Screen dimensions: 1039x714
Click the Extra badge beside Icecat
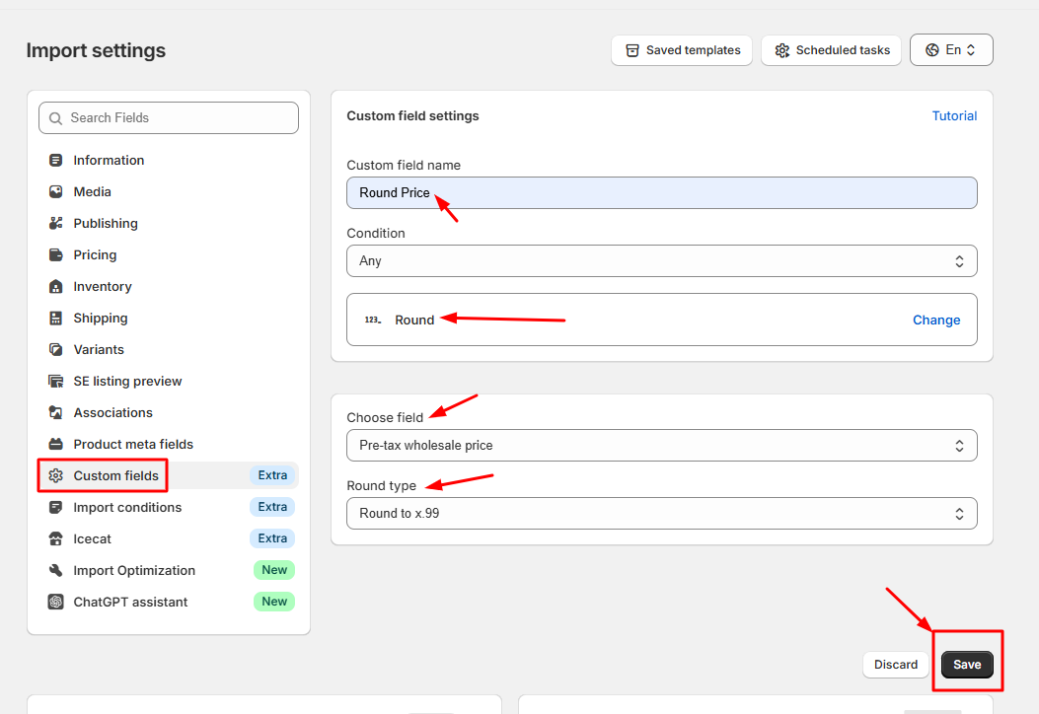pyautogui.click(x=272, y=538)
